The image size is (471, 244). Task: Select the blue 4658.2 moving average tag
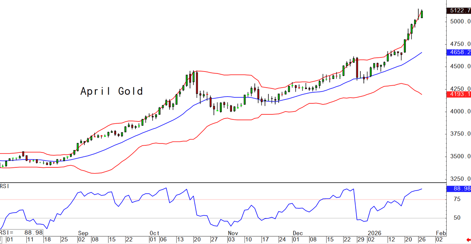click(x=459, y=52)
